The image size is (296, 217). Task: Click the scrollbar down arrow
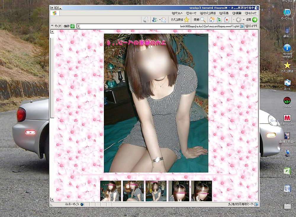[52, 199]
